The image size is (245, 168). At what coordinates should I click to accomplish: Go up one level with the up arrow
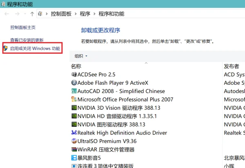32,14
